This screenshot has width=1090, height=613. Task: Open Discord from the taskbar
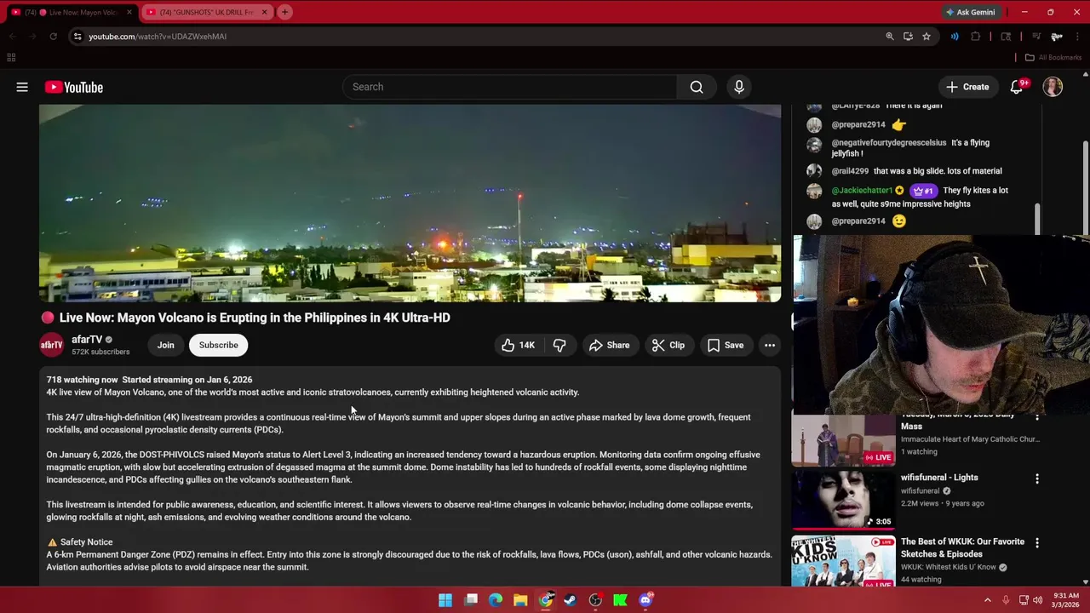tap(645, 600)
